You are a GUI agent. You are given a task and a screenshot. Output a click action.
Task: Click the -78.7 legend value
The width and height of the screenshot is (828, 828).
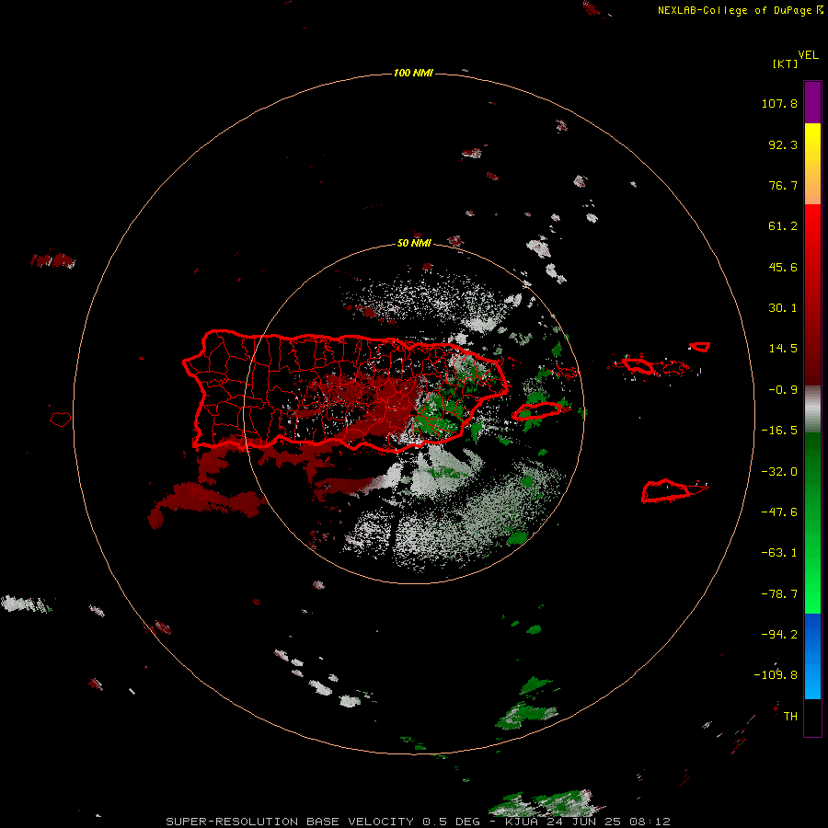click(779, 594)
